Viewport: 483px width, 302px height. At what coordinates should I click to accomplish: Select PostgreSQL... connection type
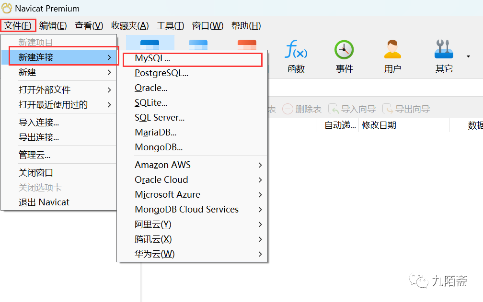coord(192,73)
